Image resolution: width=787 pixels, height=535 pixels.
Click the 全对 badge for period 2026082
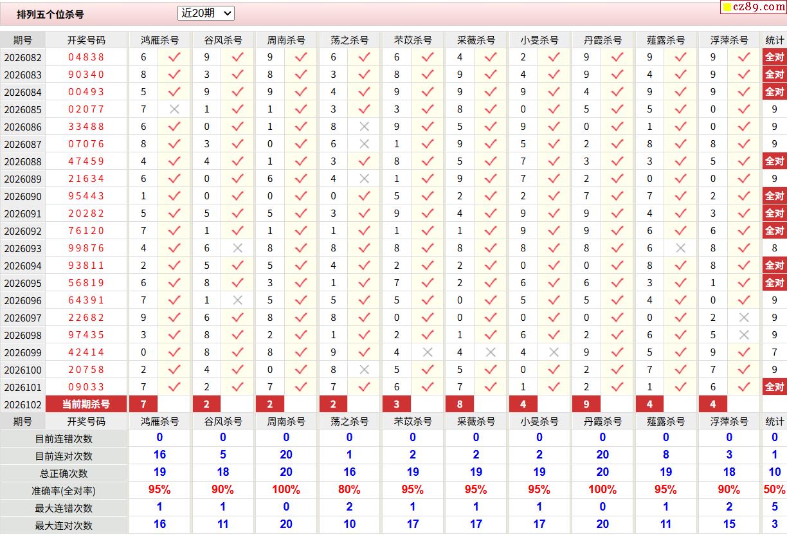[x=774, y=57]
